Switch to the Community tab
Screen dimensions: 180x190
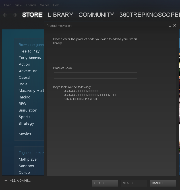coord(96,15)
